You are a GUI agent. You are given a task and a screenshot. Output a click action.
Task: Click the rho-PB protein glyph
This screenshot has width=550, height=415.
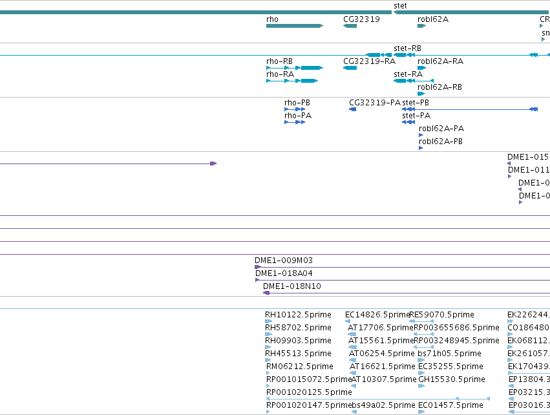coord(295,109)
